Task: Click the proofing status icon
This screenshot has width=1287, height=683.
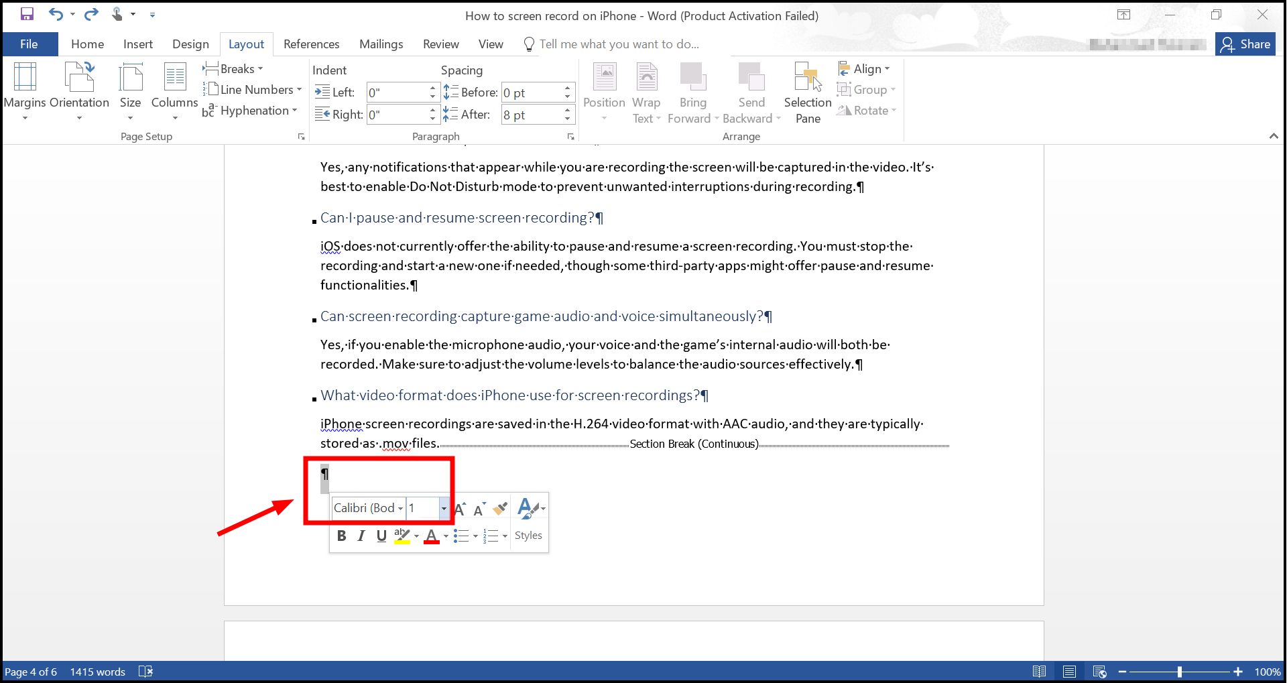Action: (x=145, y=672)
